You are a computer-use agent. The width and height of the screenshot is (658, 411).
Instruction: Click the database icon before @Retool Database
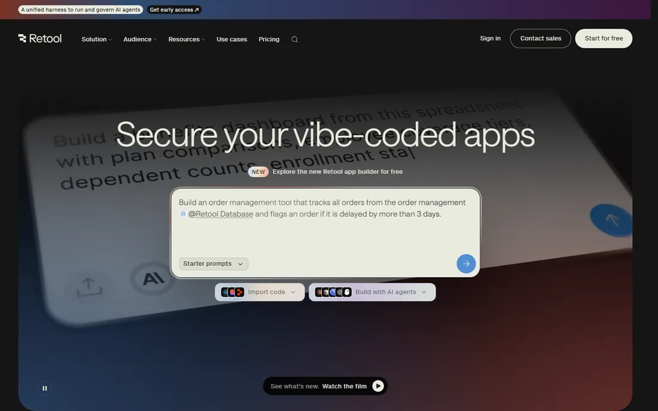pyautogui.click(x=183, y=214)
